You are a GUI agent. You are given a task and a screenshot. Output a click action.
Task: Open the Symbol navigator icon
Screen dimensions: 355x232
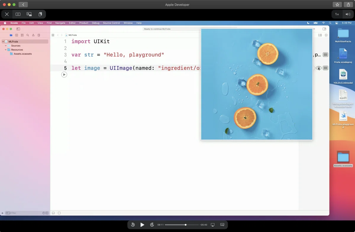(x=22, y=35)
